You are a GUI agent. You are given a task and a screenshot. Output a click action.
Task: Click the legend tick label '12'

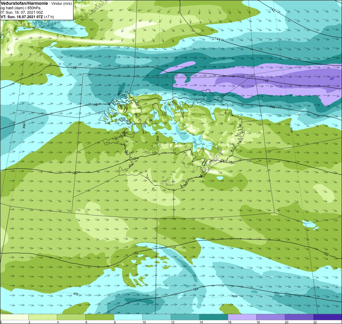(x=172, y=322)
